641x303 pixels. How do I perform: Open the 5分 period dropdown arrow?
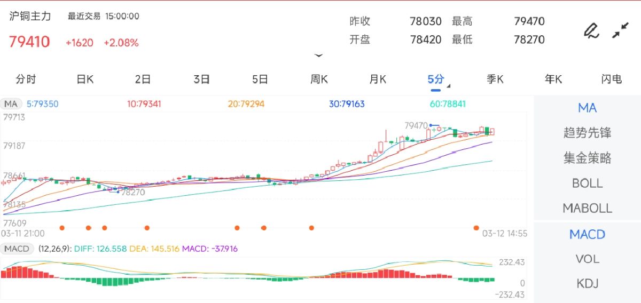(x=448, y=86)
